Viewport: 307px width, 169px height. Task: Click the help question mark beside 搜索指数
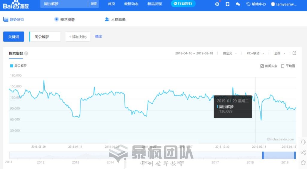(x=26, y=53)
